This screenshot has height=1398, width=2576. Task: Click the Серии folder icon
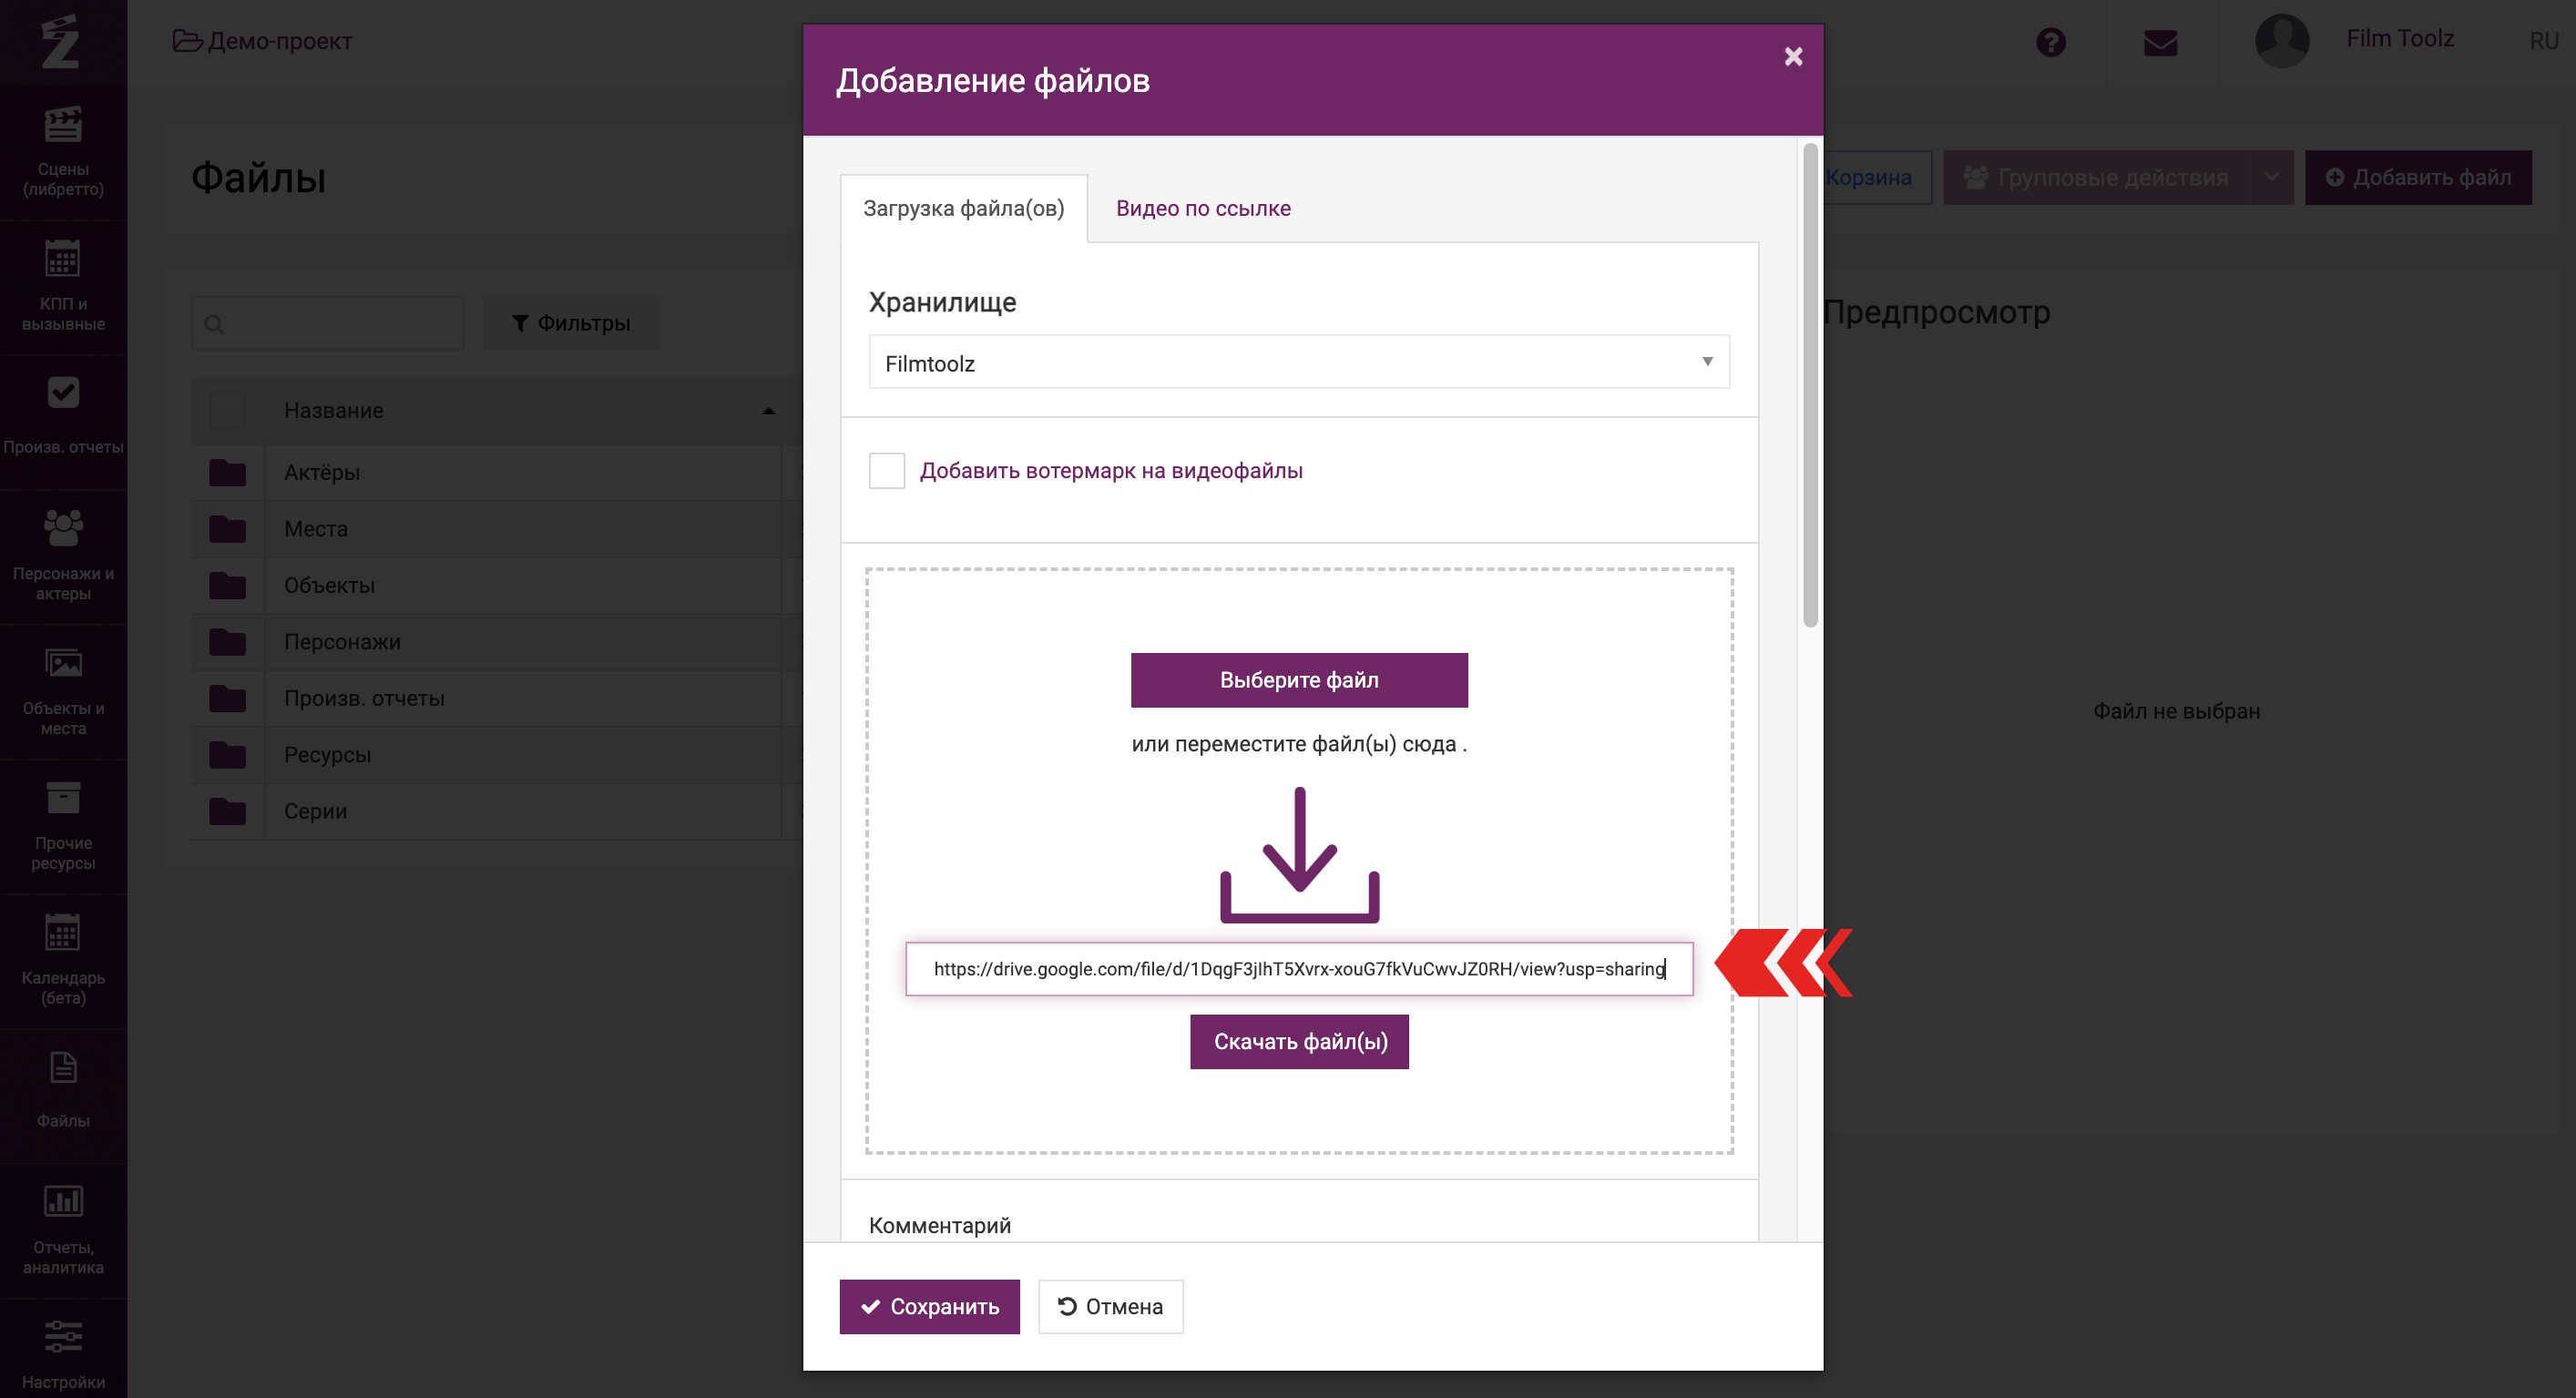[x=228, y=811]
